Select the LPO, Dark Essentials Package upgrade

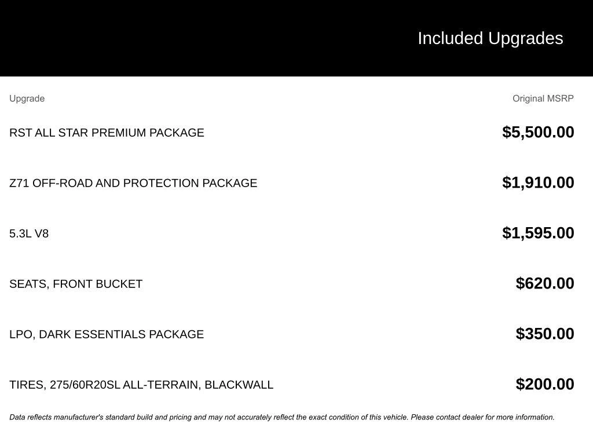pyautogui.click(x=107, y=334)
